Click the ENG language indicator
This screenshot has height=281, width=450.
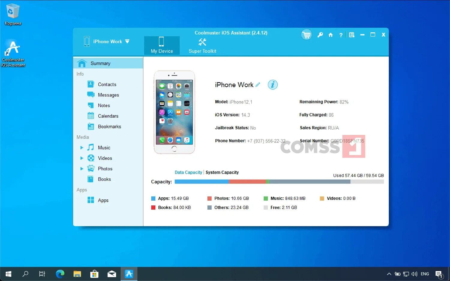[x=425, y=274]
